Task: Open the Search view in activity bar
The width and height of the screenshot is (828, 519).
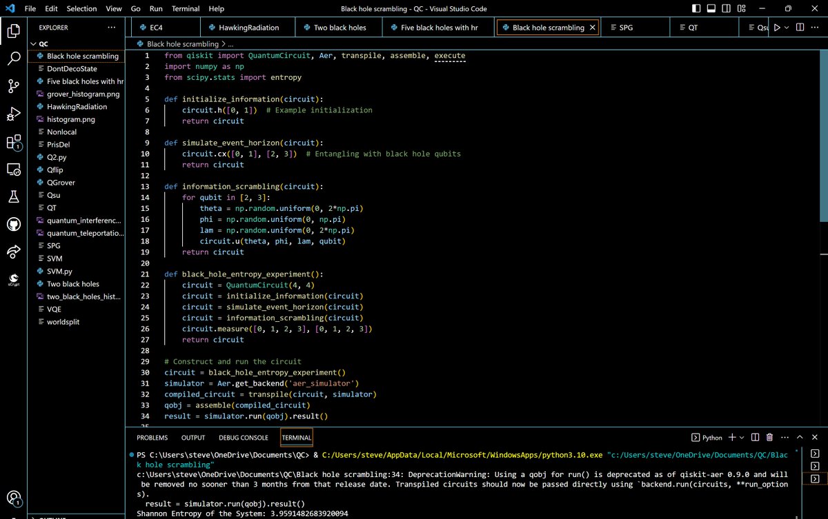Action: [14, 59]
